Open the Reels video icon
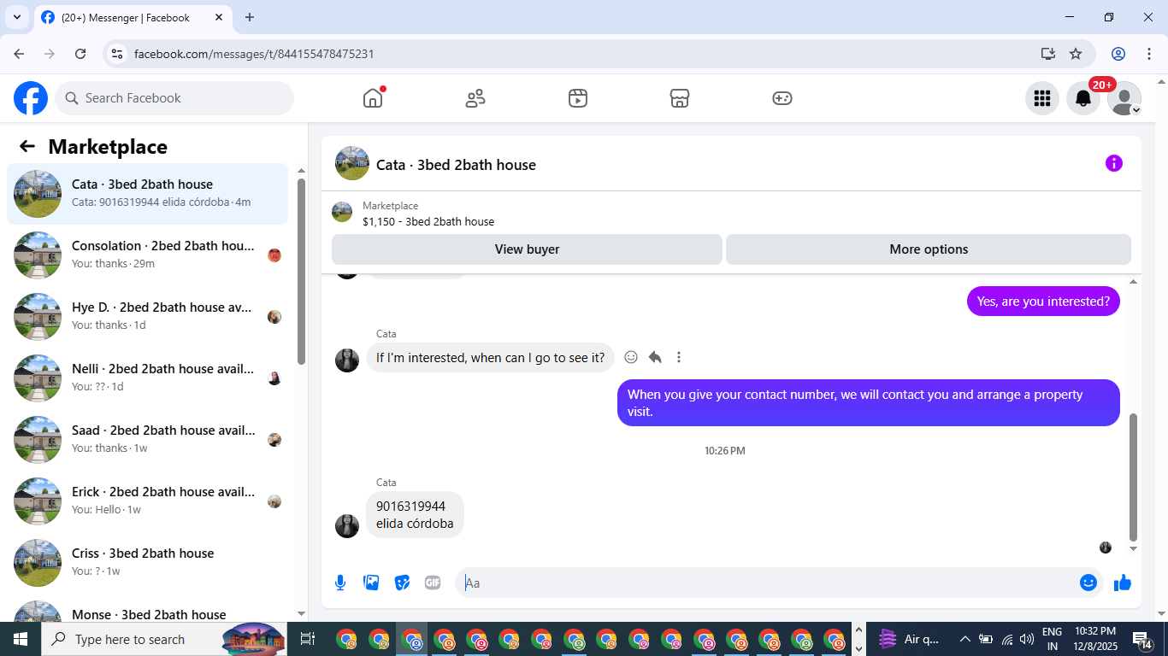Image resolution: width=1168 pixels, height=656 pixels. pos(578,98)
